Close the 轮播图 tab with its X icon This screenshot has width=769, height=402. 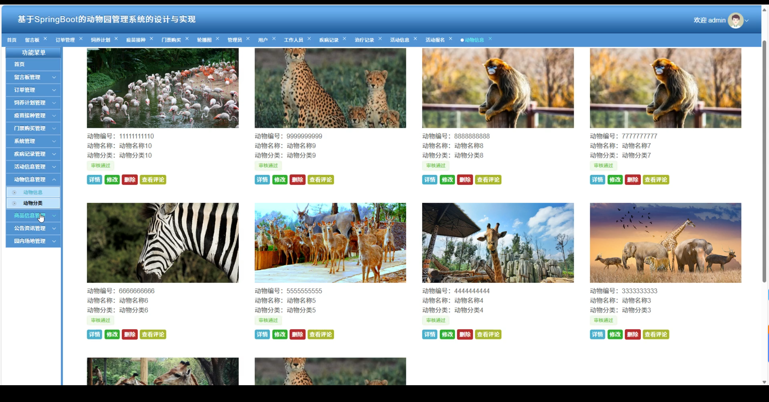pos(217,39)
